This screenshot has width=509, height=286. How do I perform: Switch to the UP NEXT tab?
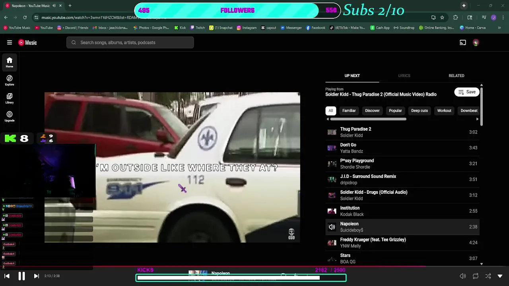tap(352, 75)
